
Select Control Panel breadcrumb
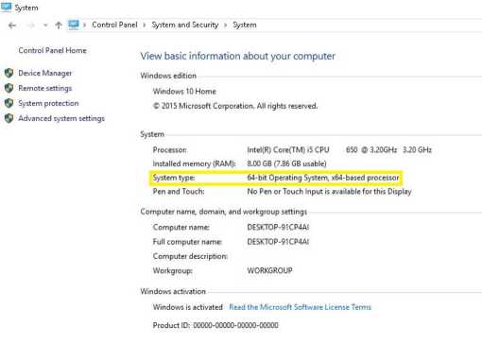point(114,25)
